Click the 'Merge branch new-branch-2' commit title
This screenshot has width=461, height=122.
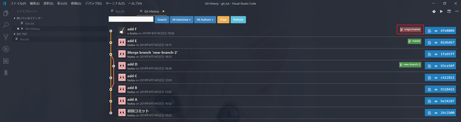[x=152, y=52]
